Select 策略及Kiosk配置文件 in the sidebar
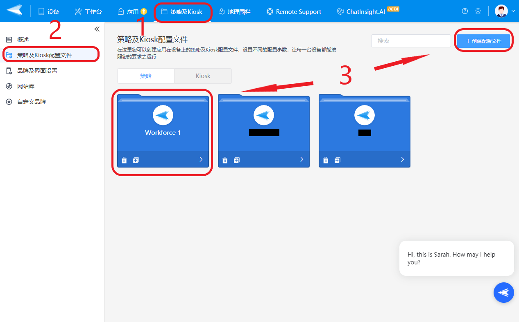Screen dimensions: 519x322 tap(52, 55)
